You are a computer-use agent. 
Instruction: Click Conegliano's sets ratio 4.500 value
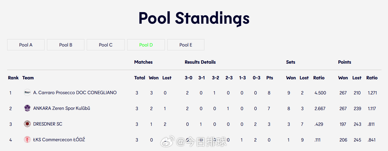(x=320, y=93)
